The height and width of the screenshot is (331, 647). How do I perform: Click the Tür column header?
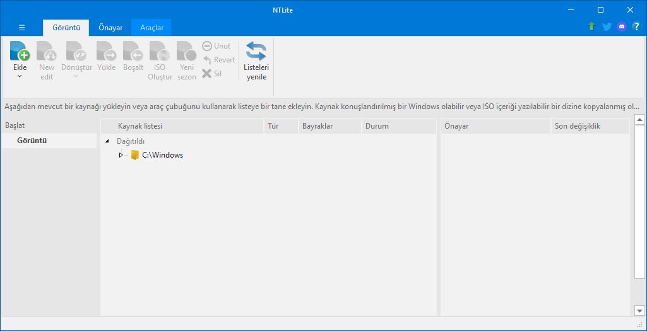click(x=281, y=126)
